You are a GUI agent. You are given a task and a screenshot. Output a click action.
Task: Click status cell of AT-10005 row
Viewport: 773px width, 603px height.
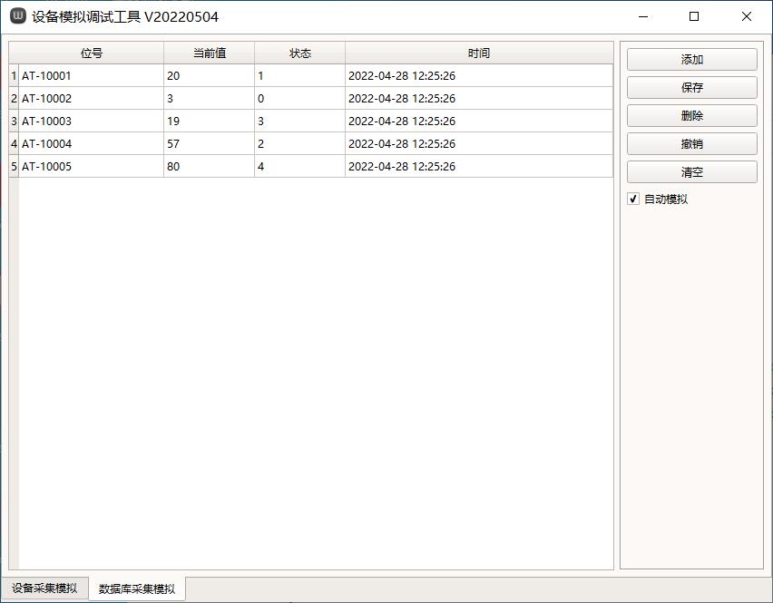tap(299, 167)
